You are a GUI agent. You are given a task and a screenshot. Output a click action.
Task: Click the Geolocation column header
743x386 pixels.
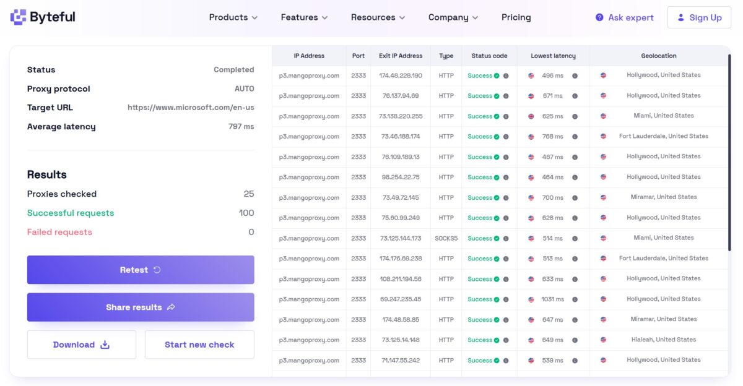659,56
